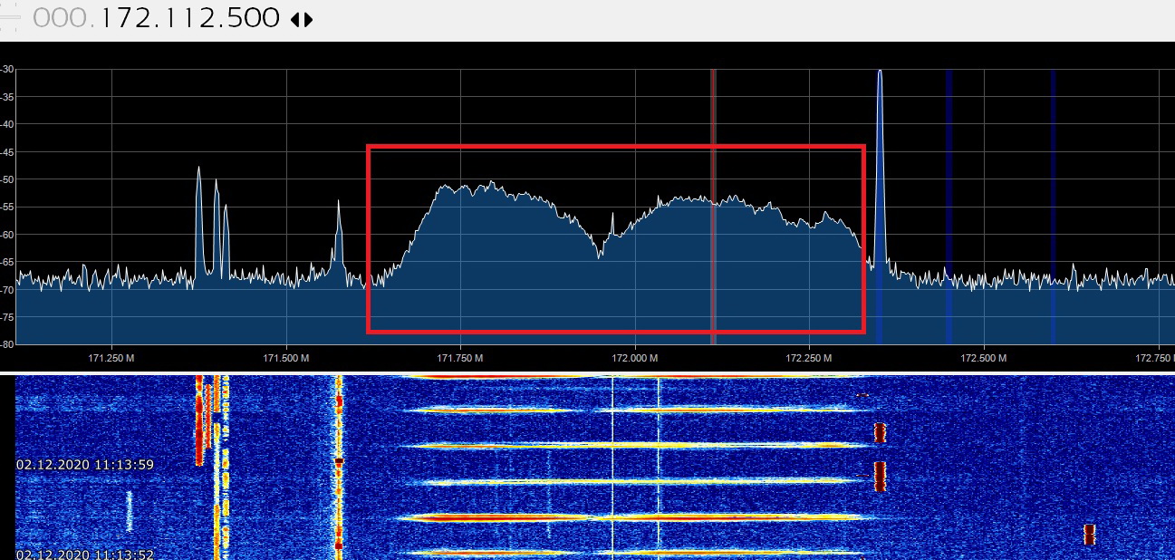Click the grayed 000 GHz frequency digits
Image resolution: width=1175 pixels, height=560 pixels.
pos(62,18)
